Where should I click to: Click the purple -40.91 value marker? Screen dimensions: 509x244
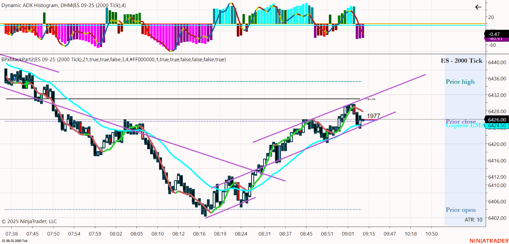click(x=497, y=39)
